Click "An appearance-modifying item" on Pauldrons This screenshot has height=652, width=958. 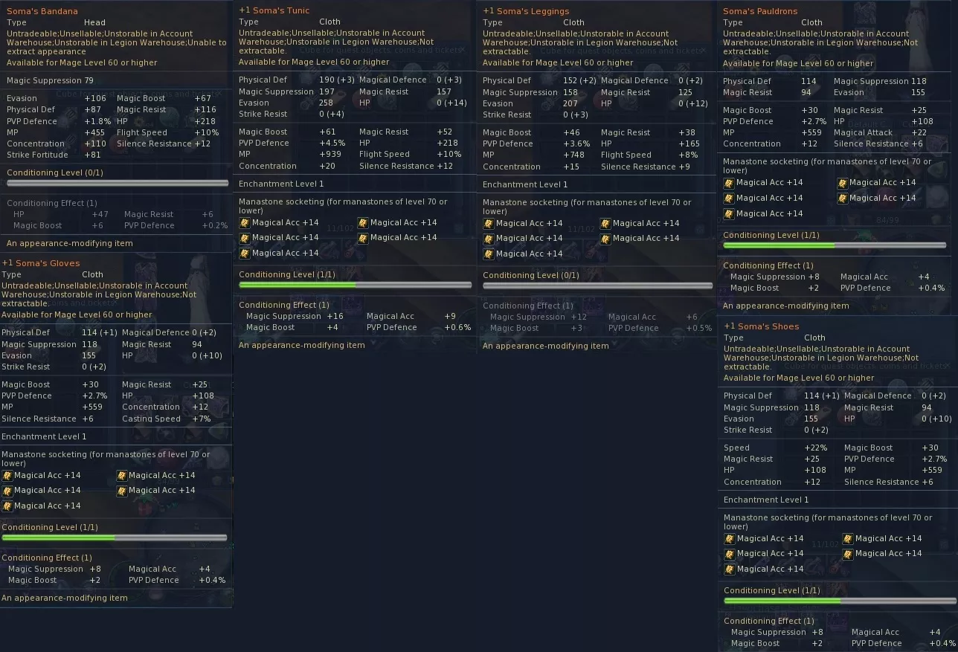[786, 306]
